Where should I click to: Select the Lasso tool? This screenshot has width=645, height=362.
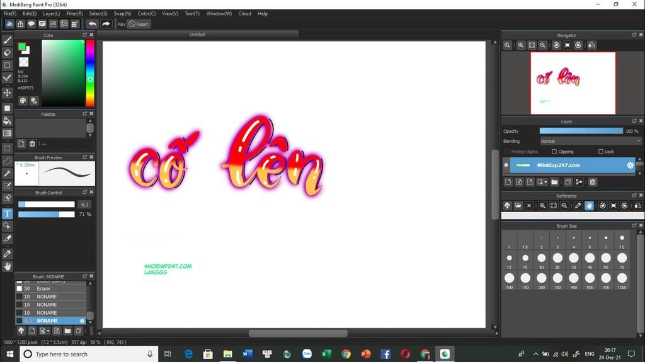tap(7, 161)
